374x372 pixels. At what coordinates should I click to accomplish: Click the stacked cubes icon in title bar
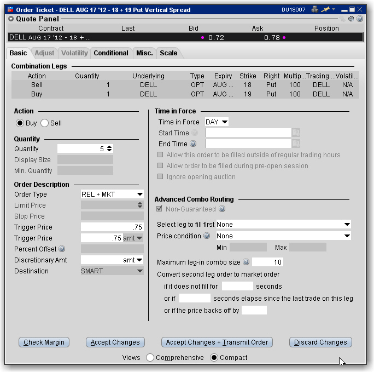click(x=315, y=9)
